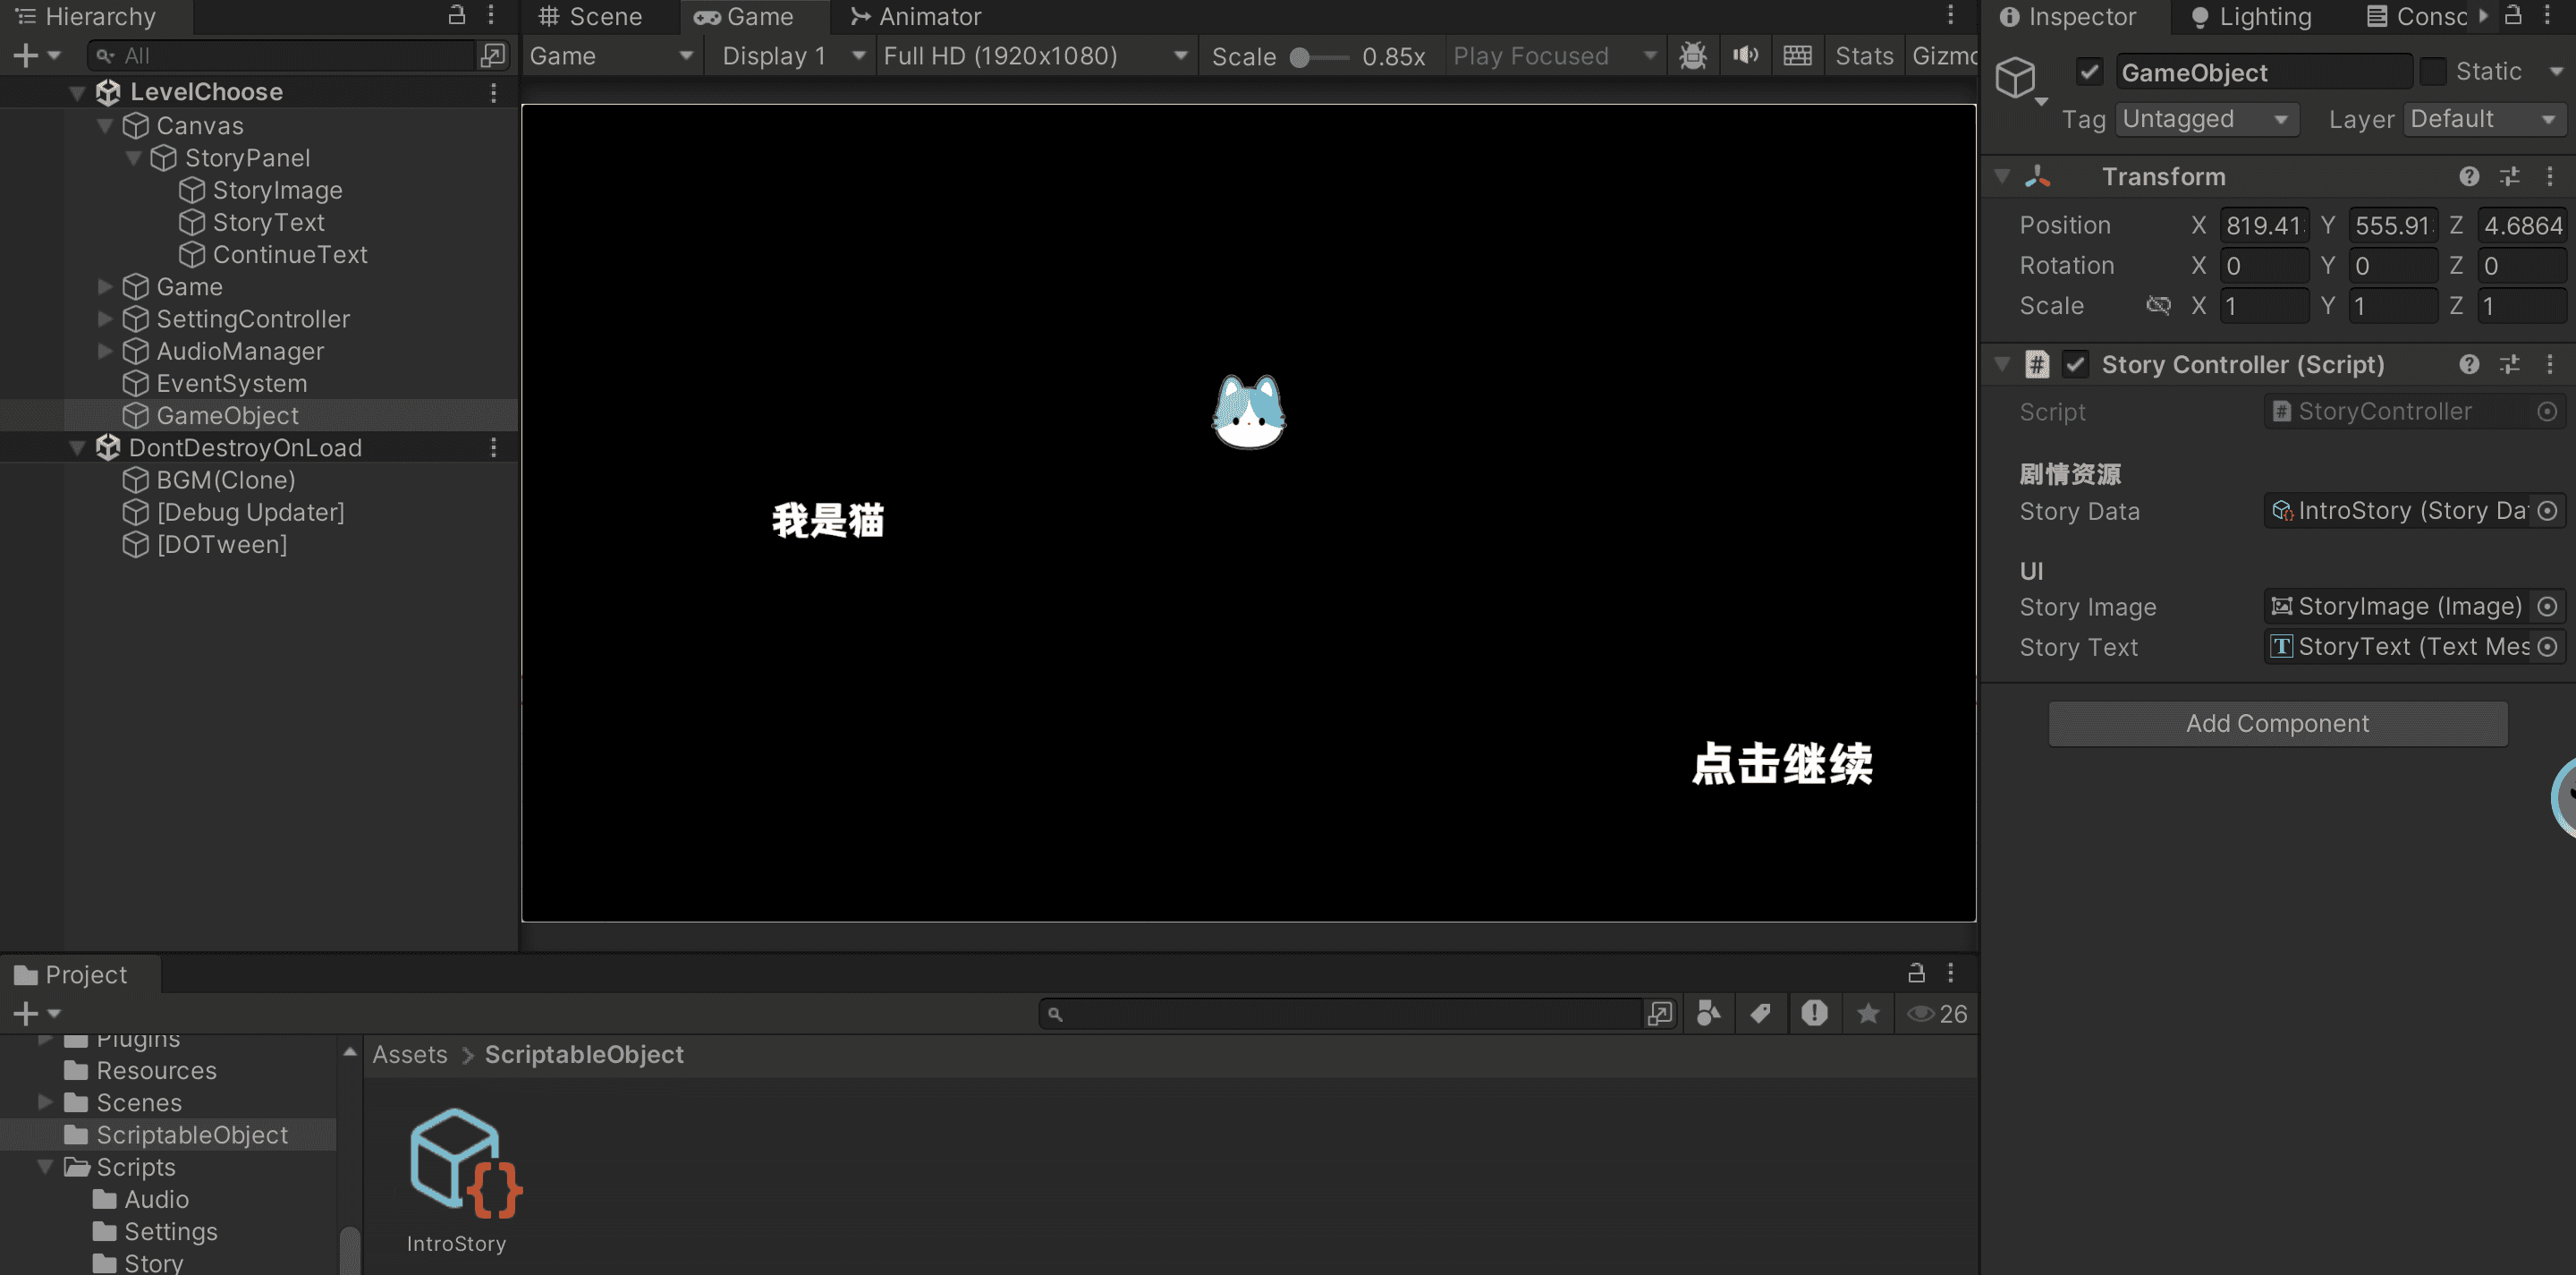The height and width of the screenshot is (1275, 2576).
Task: Search by import log type in Project
Action: pyautogui.click(x=1814, y=1014)
